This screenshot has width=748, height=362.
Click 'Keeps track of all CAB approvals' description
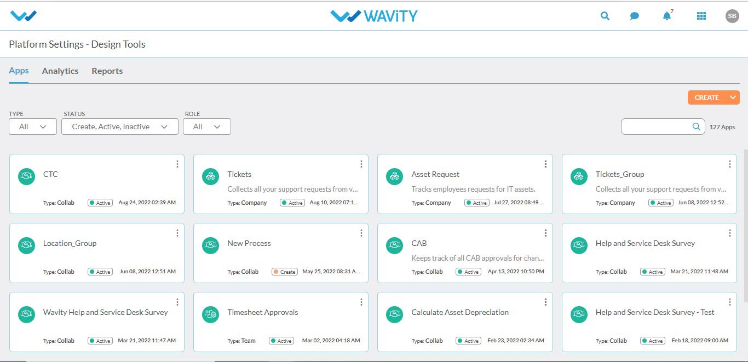click(x=477, y=258)
